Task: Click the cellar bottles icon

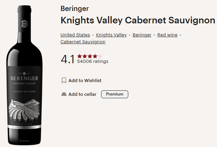Action: [x=64, y=94]
